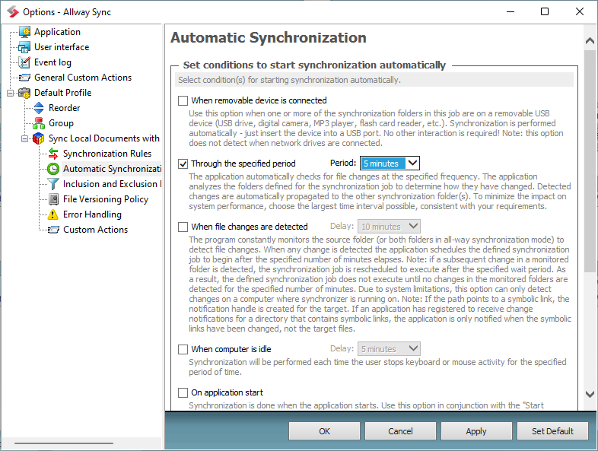Open Synchronization Rules page

107,154
